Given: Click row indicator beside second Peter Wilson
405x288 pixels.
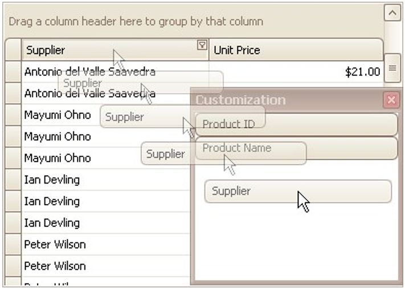Looking at the screenshot, I should (13, 266).
